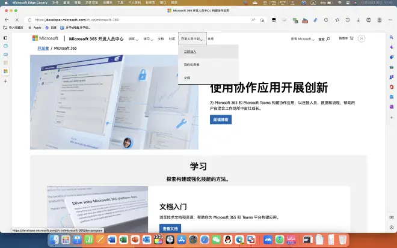
Task: Click the blue 阅读博客 button
Action: click(221, 119)
